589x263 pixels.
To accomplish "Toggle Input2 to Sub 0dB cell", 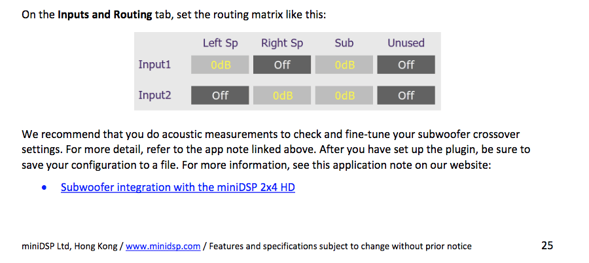I will coord(344,96).
